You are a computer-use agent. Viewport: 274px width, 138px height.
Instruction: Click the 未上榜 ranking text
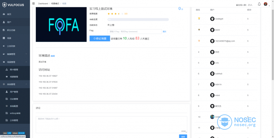[111, 25]
